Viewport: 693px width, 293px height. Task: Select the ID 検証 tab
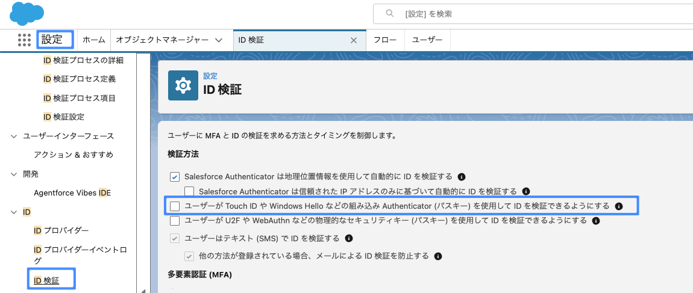(251, 40)
